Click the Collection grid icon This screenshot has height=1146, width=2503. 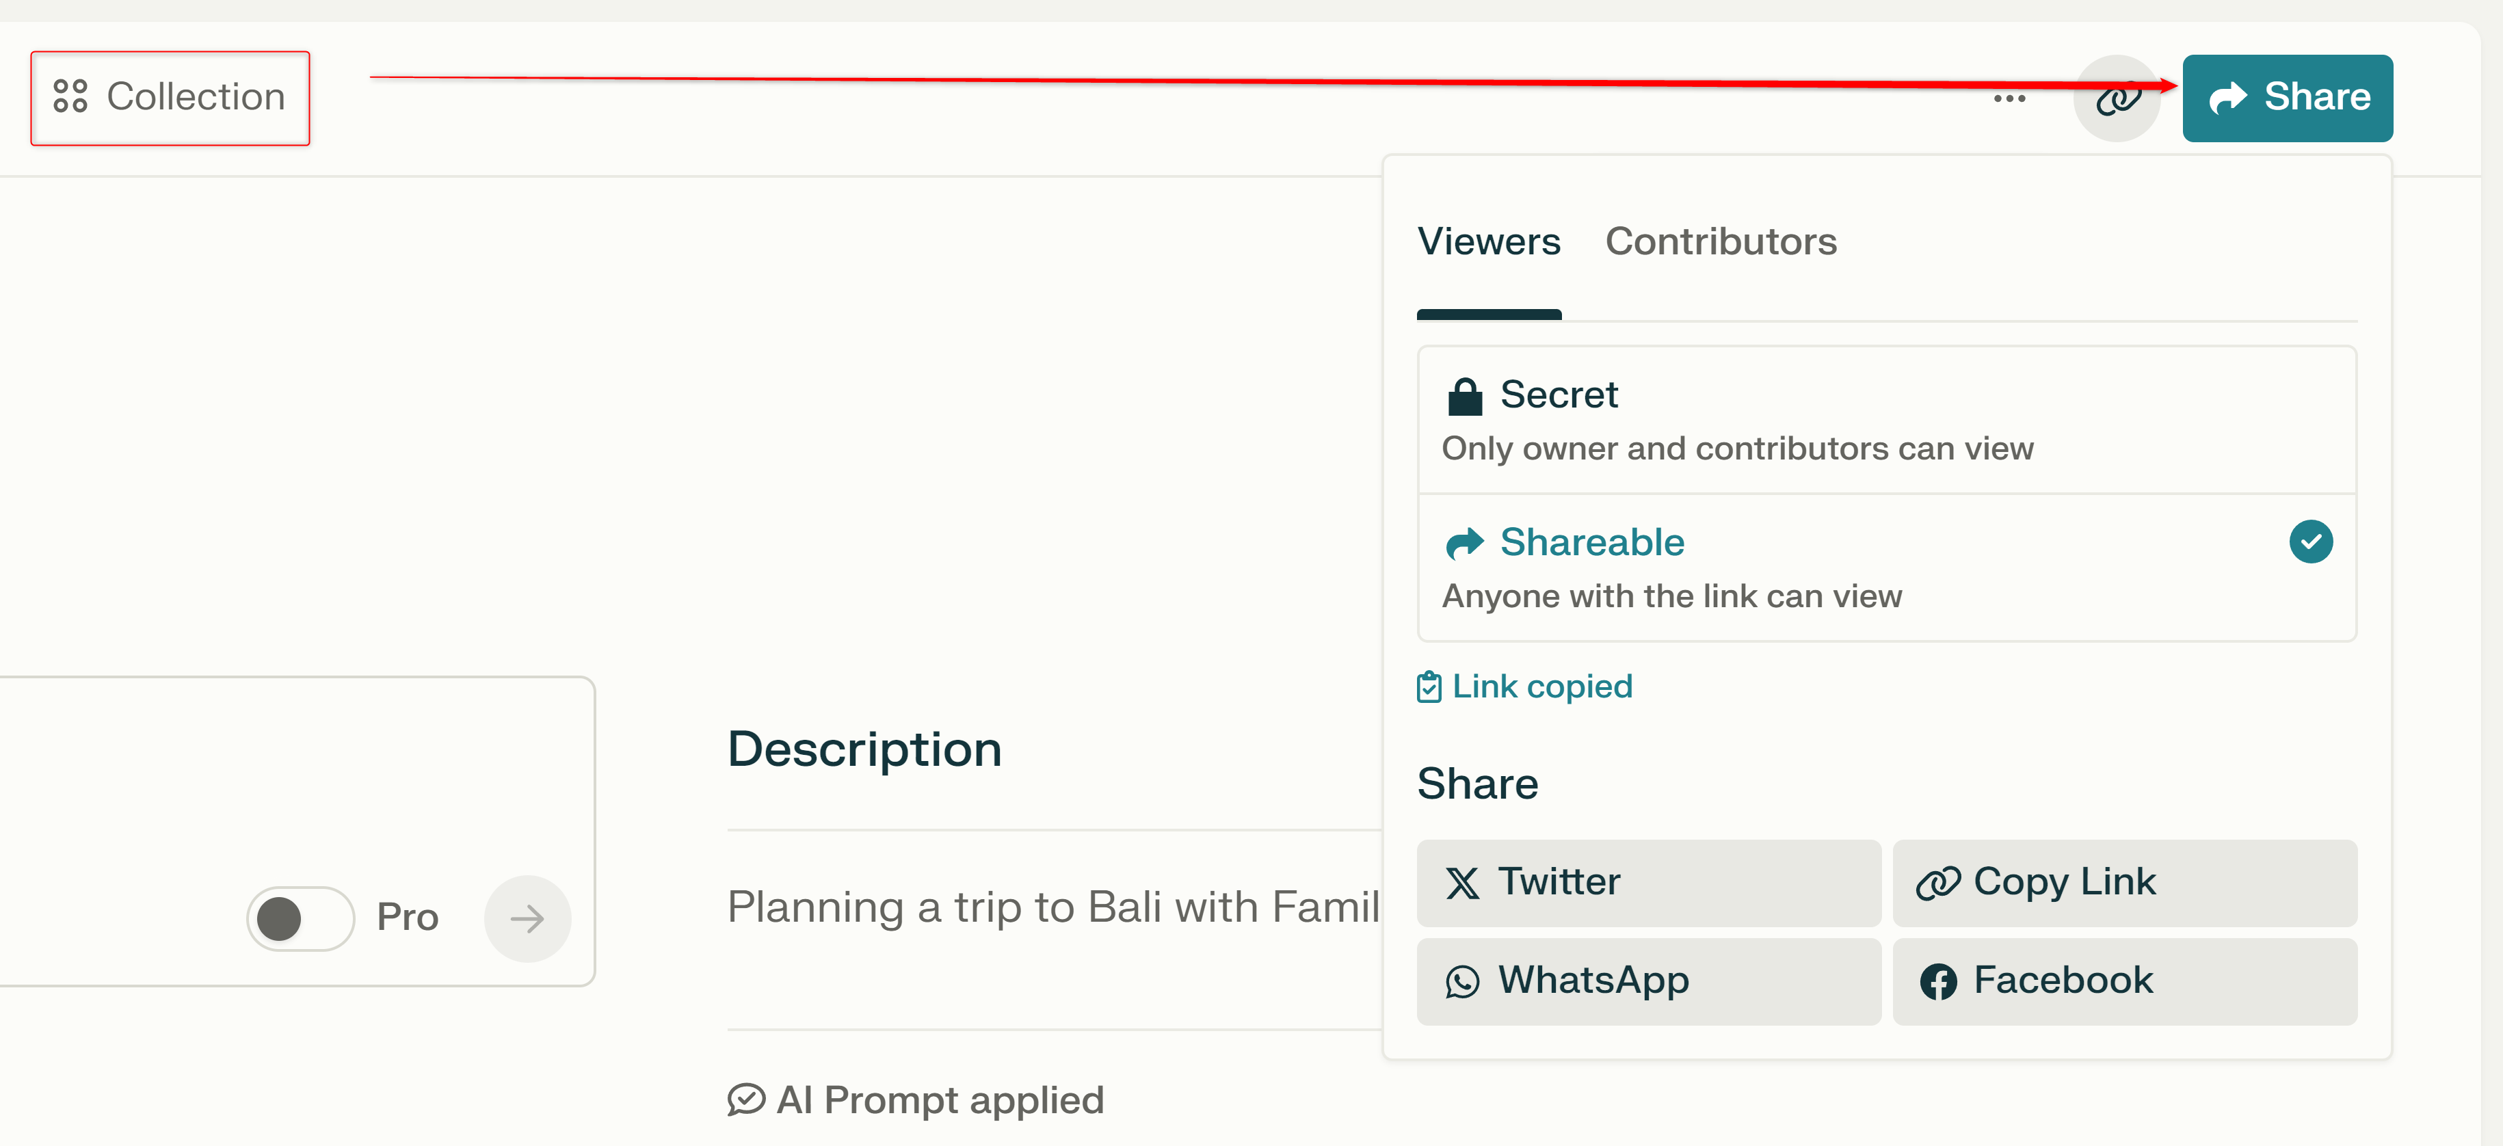click(x=70, y=96)
